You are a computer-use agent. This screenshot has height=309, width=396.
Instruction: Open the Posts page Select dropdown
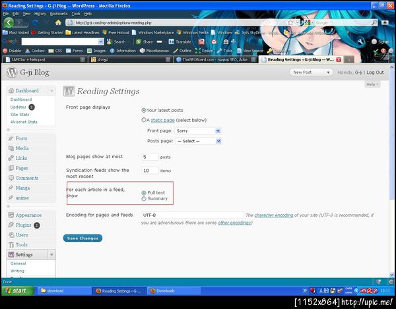[x=198, y=141]
